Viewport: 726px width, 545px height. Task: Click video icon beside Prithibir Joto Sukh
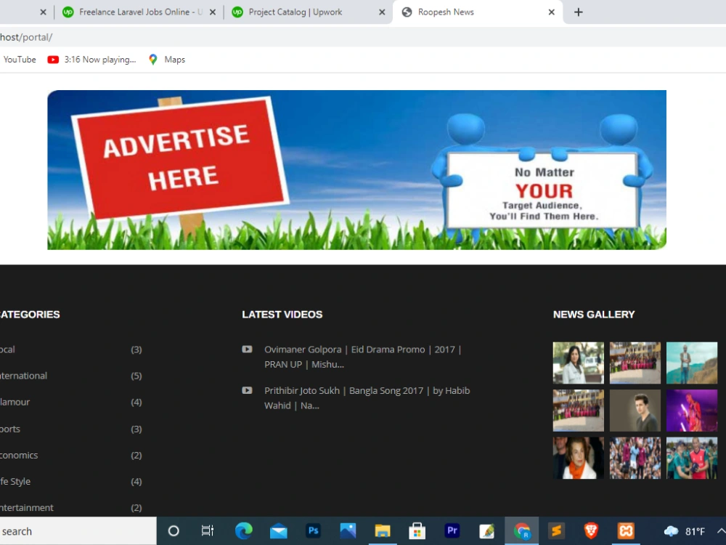point(248,391)
